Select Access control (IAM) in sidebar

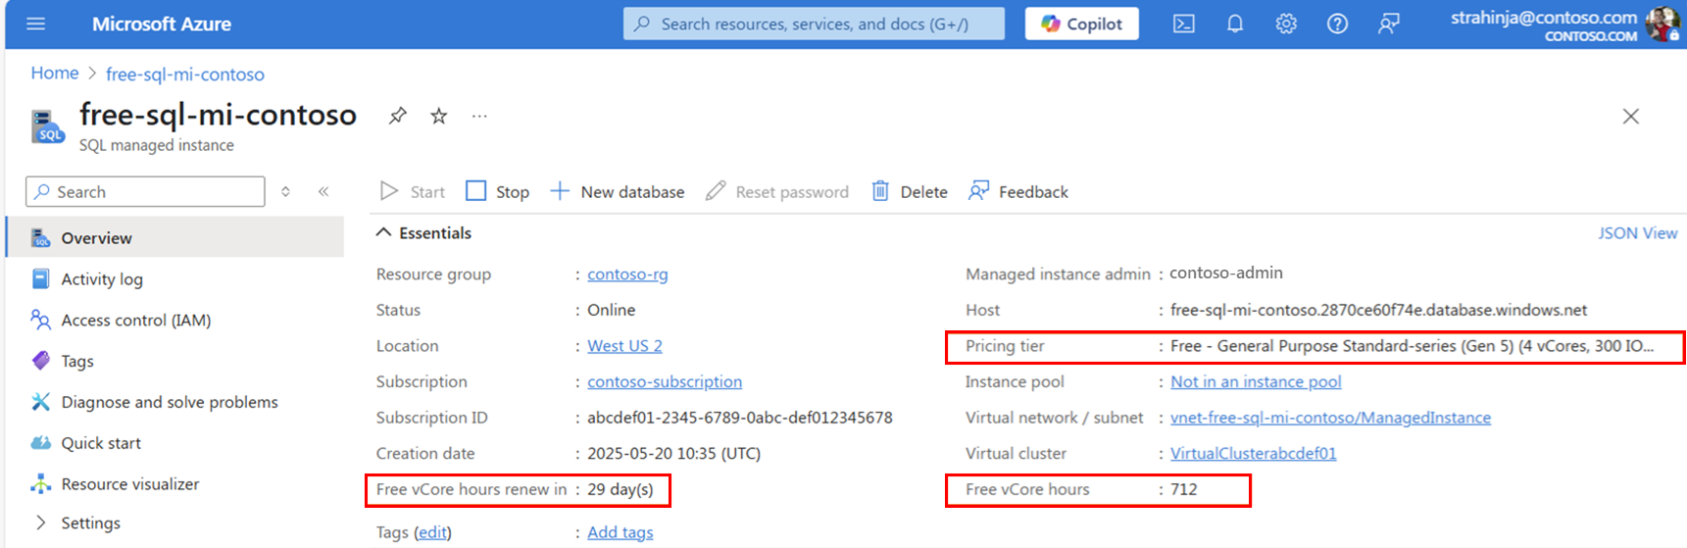135,320
